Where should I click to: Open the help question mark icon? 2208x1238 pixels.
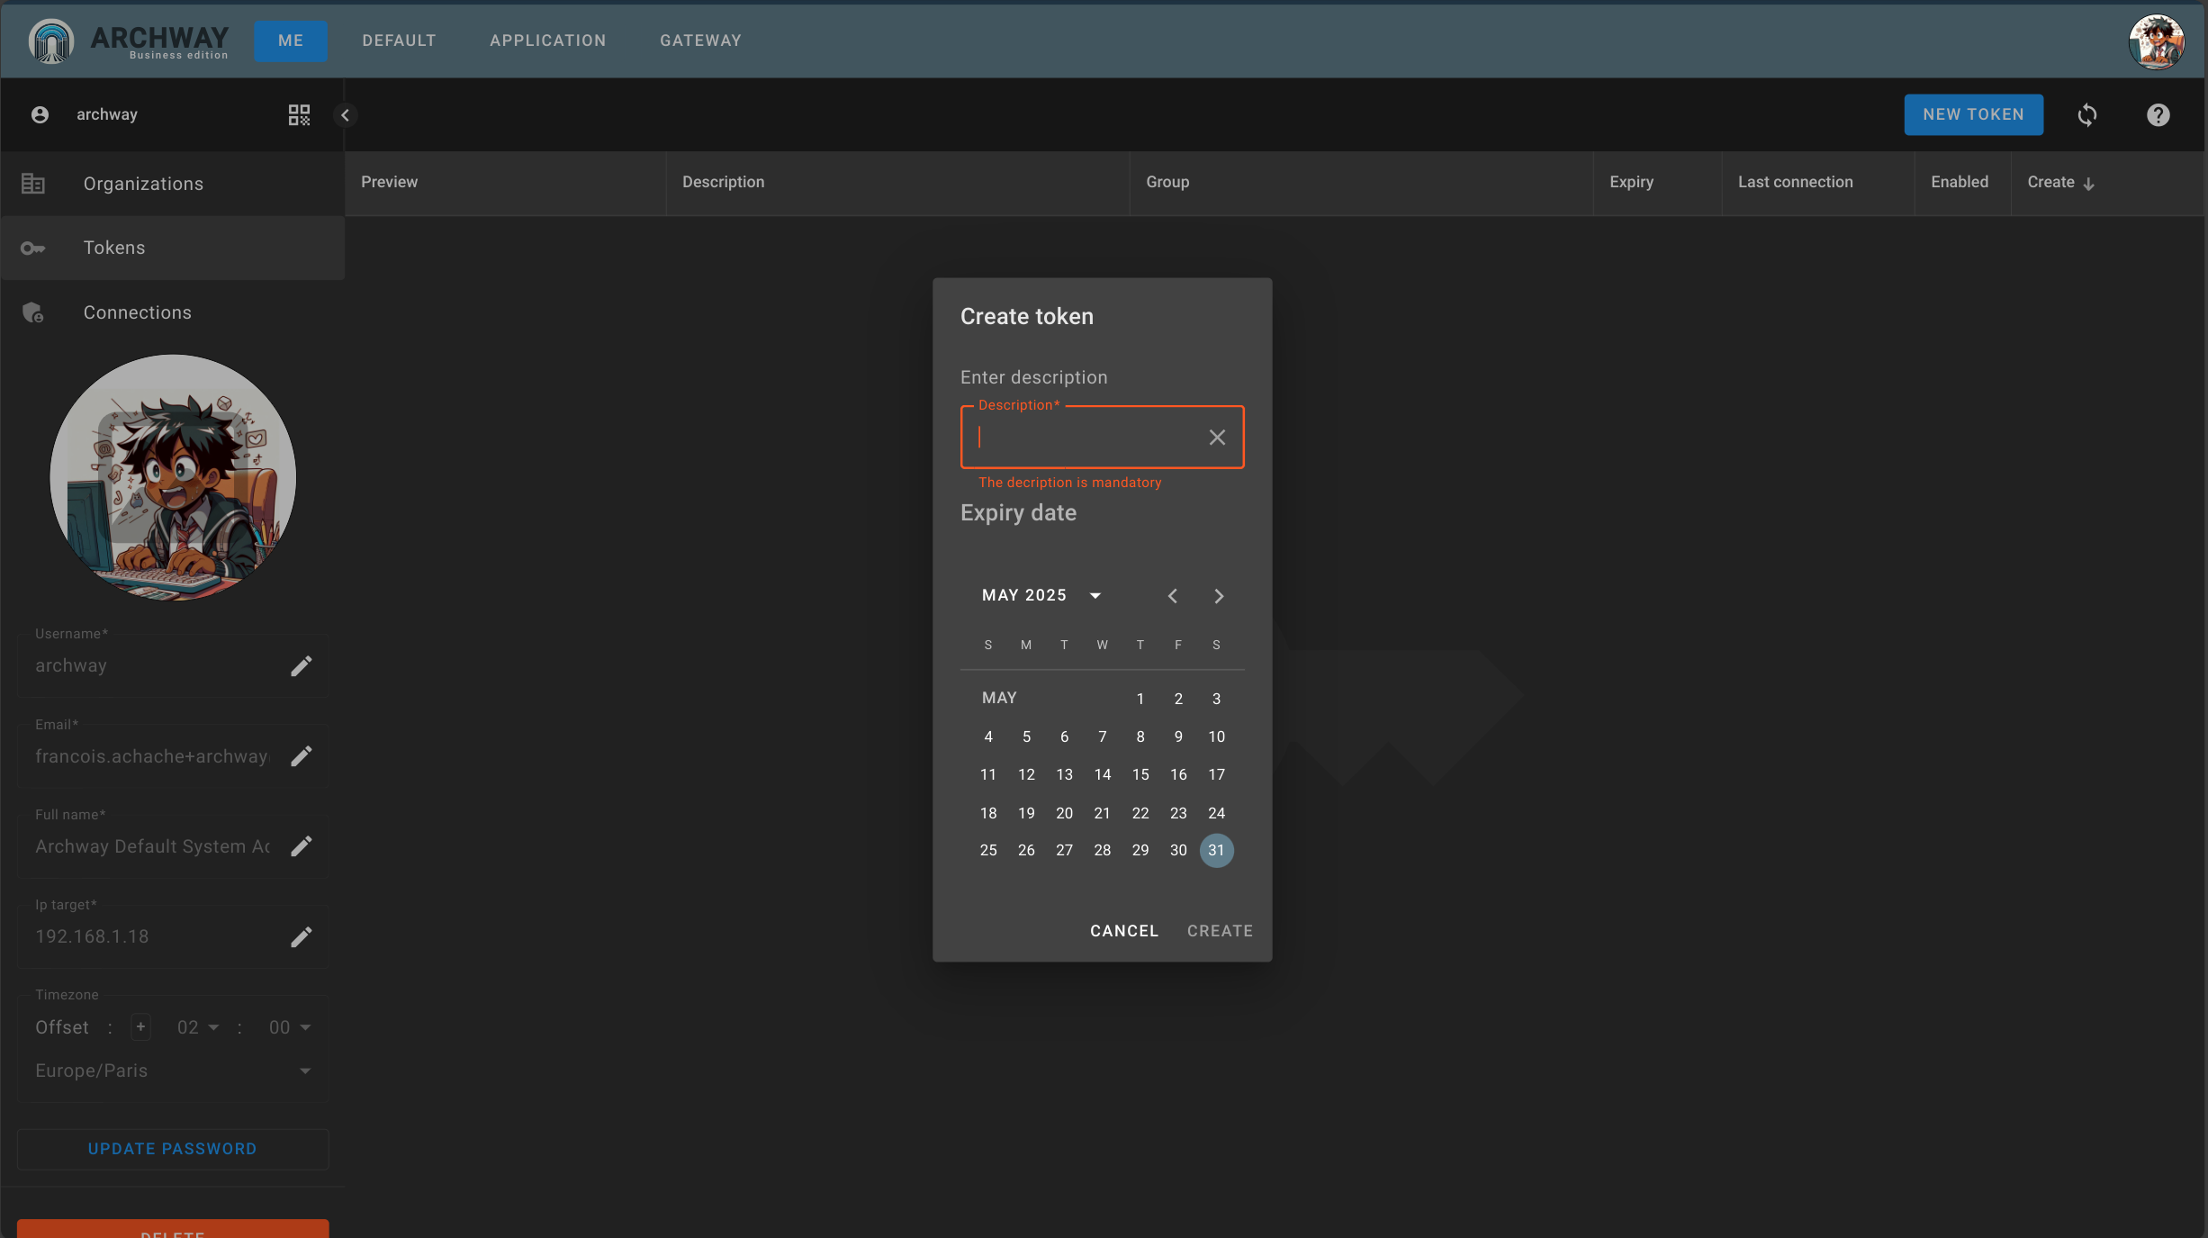click(2158, 114)
